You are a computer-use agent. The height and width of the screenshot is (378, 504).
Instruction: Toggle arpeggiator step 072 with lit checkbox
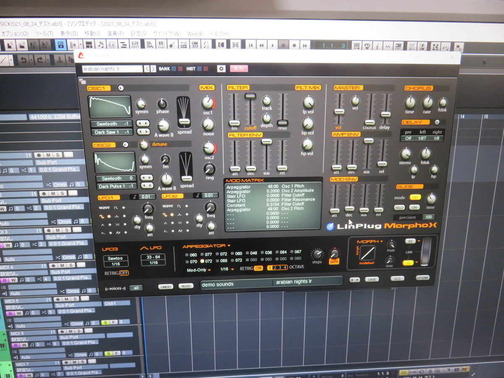pyautogui.click(x=202, y=261)
